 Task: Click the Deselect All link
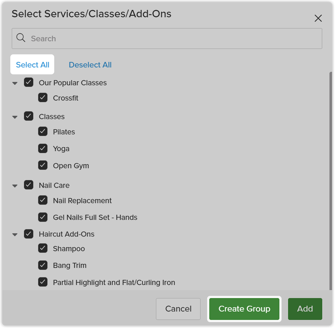90,64
